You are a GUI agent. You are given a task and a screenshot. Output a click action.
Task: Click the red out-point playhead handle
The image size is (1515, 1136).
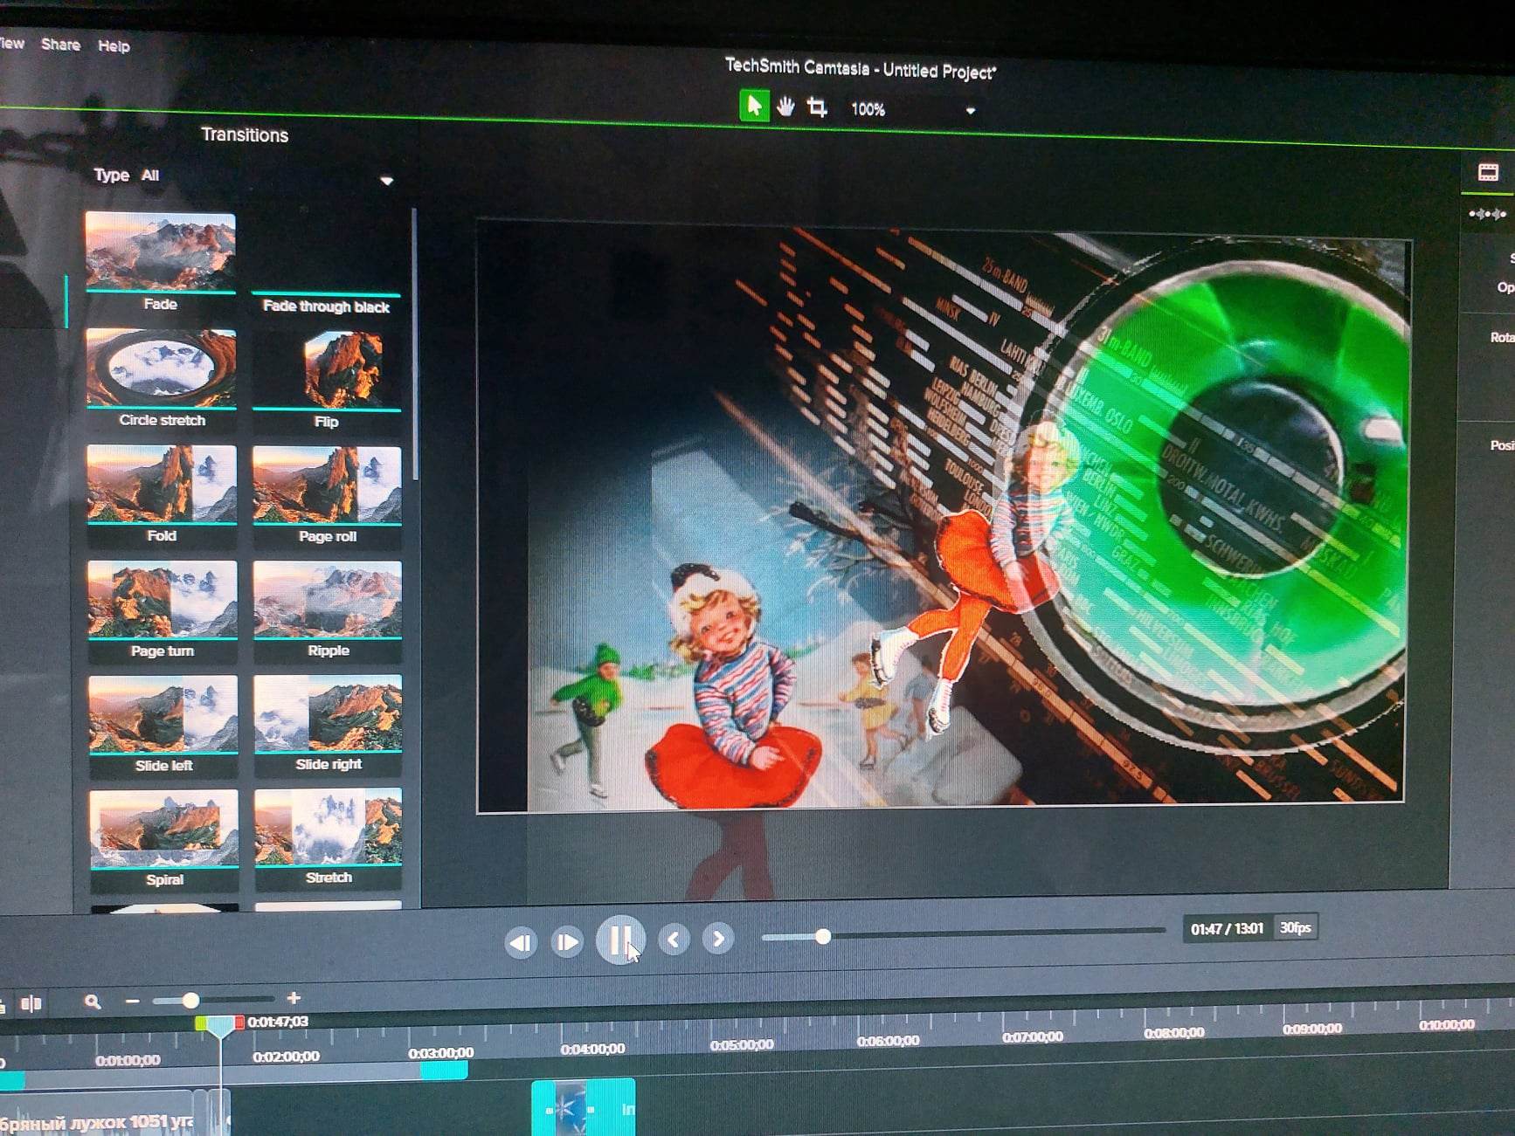point(239,1022)
